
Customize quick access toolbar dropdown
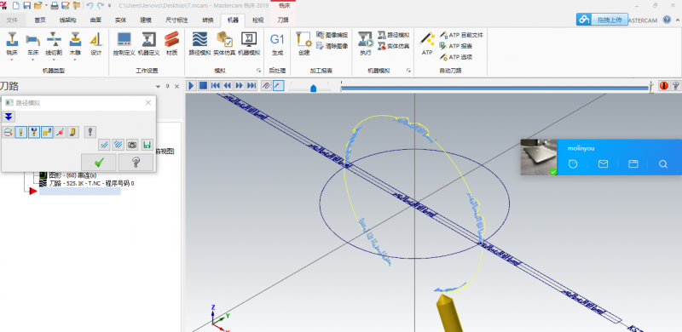tap(109, 6)
